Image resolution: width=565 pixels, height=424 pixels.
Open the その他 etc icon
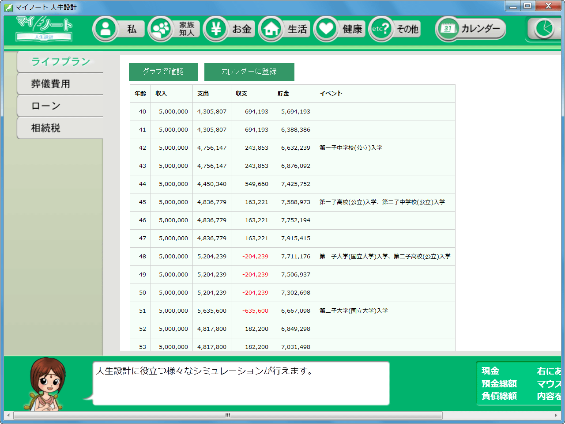pos(381,29)
